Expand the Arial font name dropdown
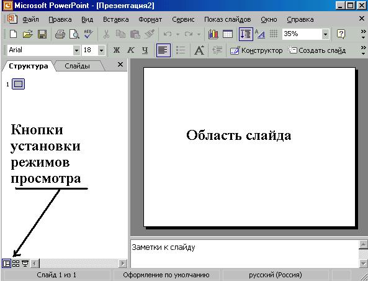Image resolution: width=368 pixels, height=281 pixels. click(76, 50)
